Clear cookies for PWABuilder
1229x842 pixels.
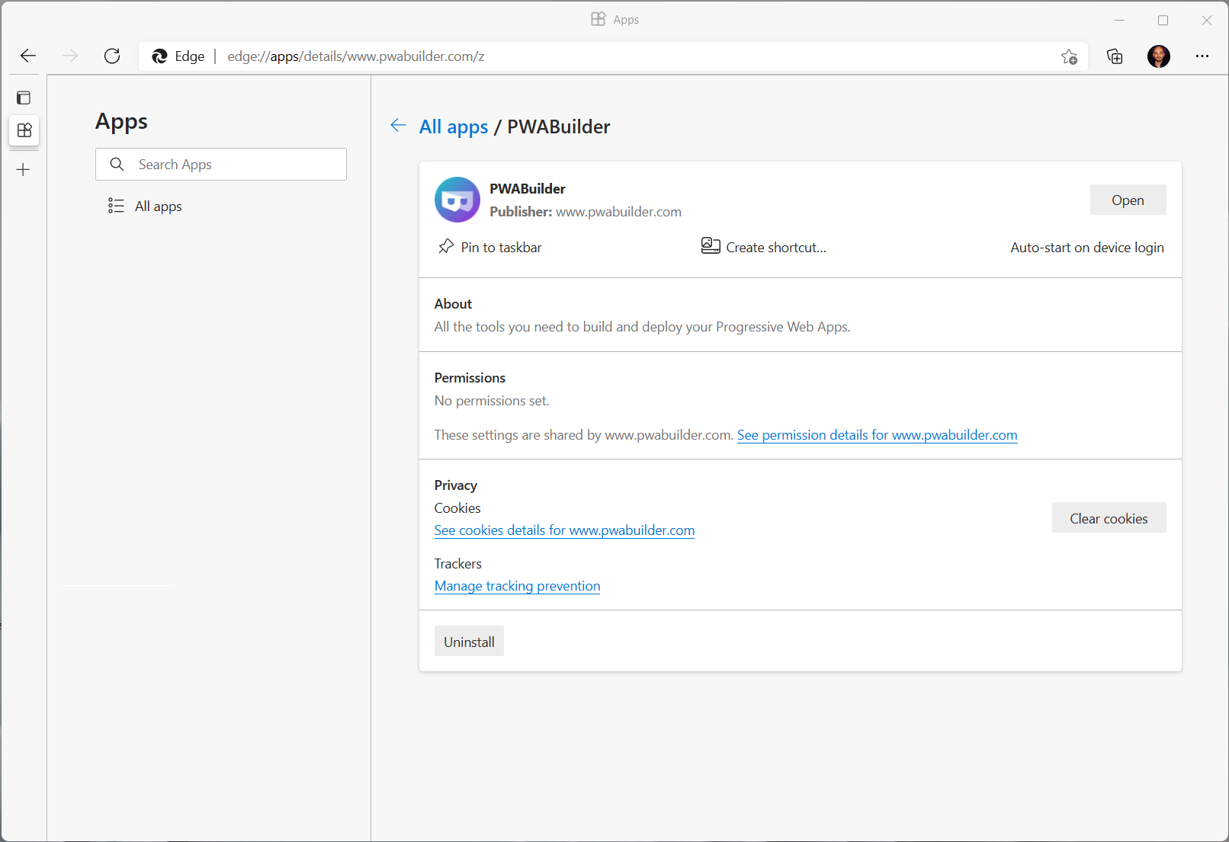[1109, 517]
